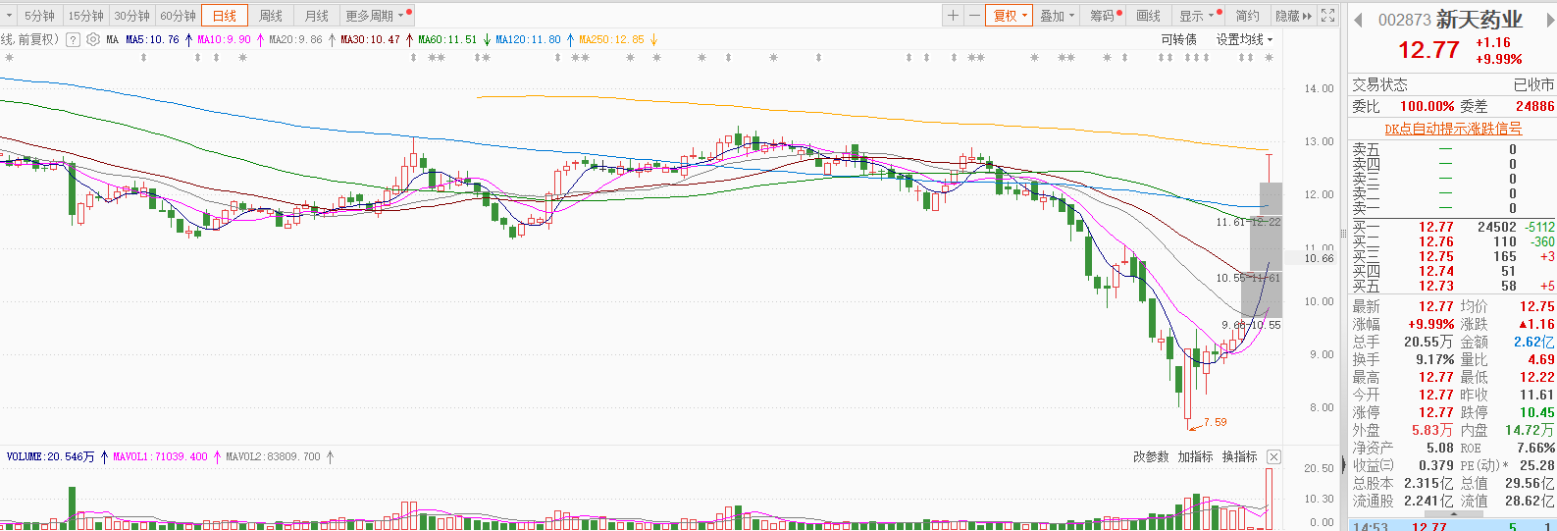This screenshot has width=1557, height=531.
Task: Click the MA5:10.76 indicator label
Action: [x=152, y=39]
